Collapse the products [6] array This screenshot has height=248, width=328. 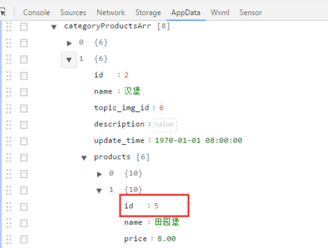84,158
